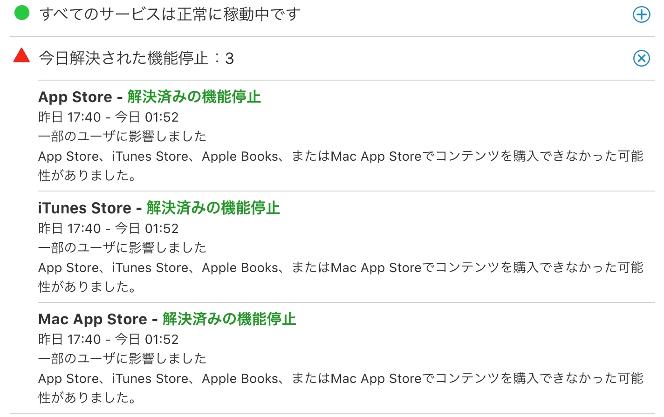Click the iTunes Store outage time range
The image size is (664, 417).
click(x=108, y=228)
